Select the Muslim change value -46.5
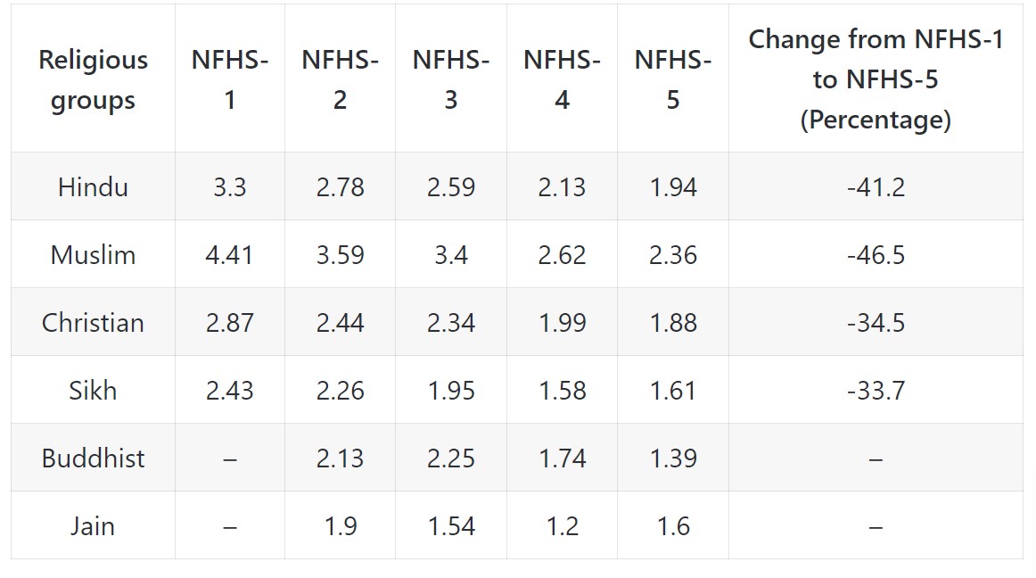The height and width of the screenshot is (578, 1036). pos(876,255)
